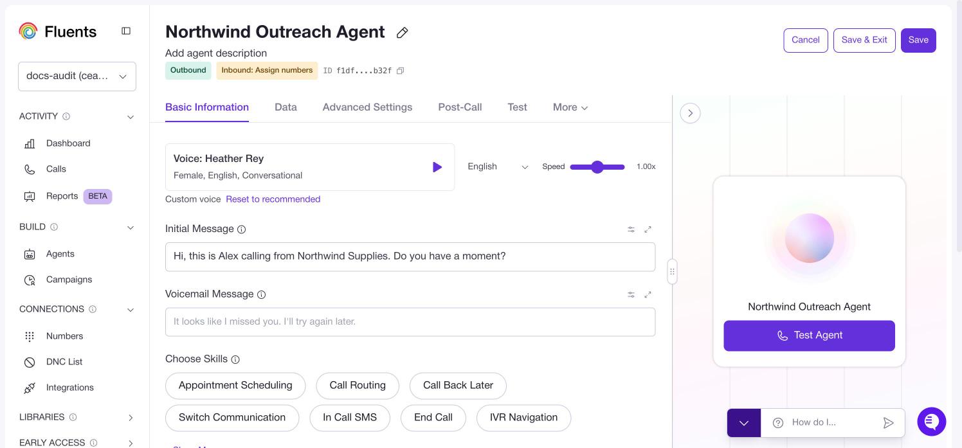Toggle Call Back Later skill
Viewport: 962px width, 448px height.
[458, 386]
